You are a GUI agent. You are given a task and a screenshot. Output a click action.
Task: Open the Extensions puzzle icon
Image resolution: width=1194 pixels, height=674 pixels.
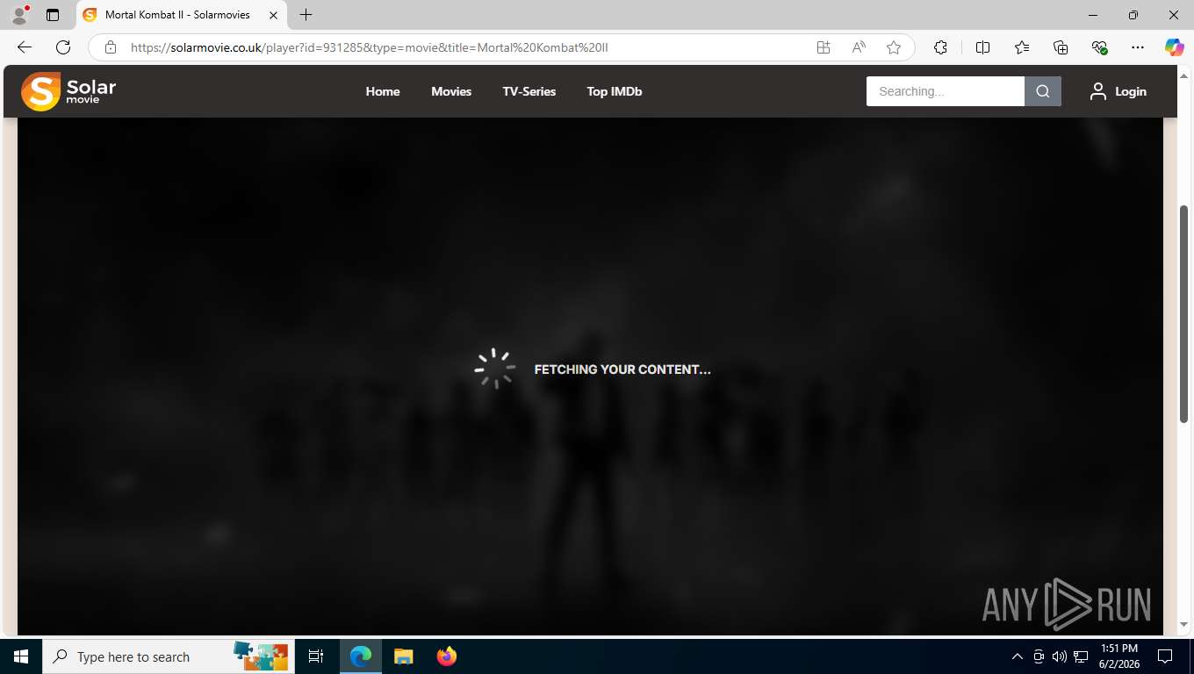(x=940, y=47)
